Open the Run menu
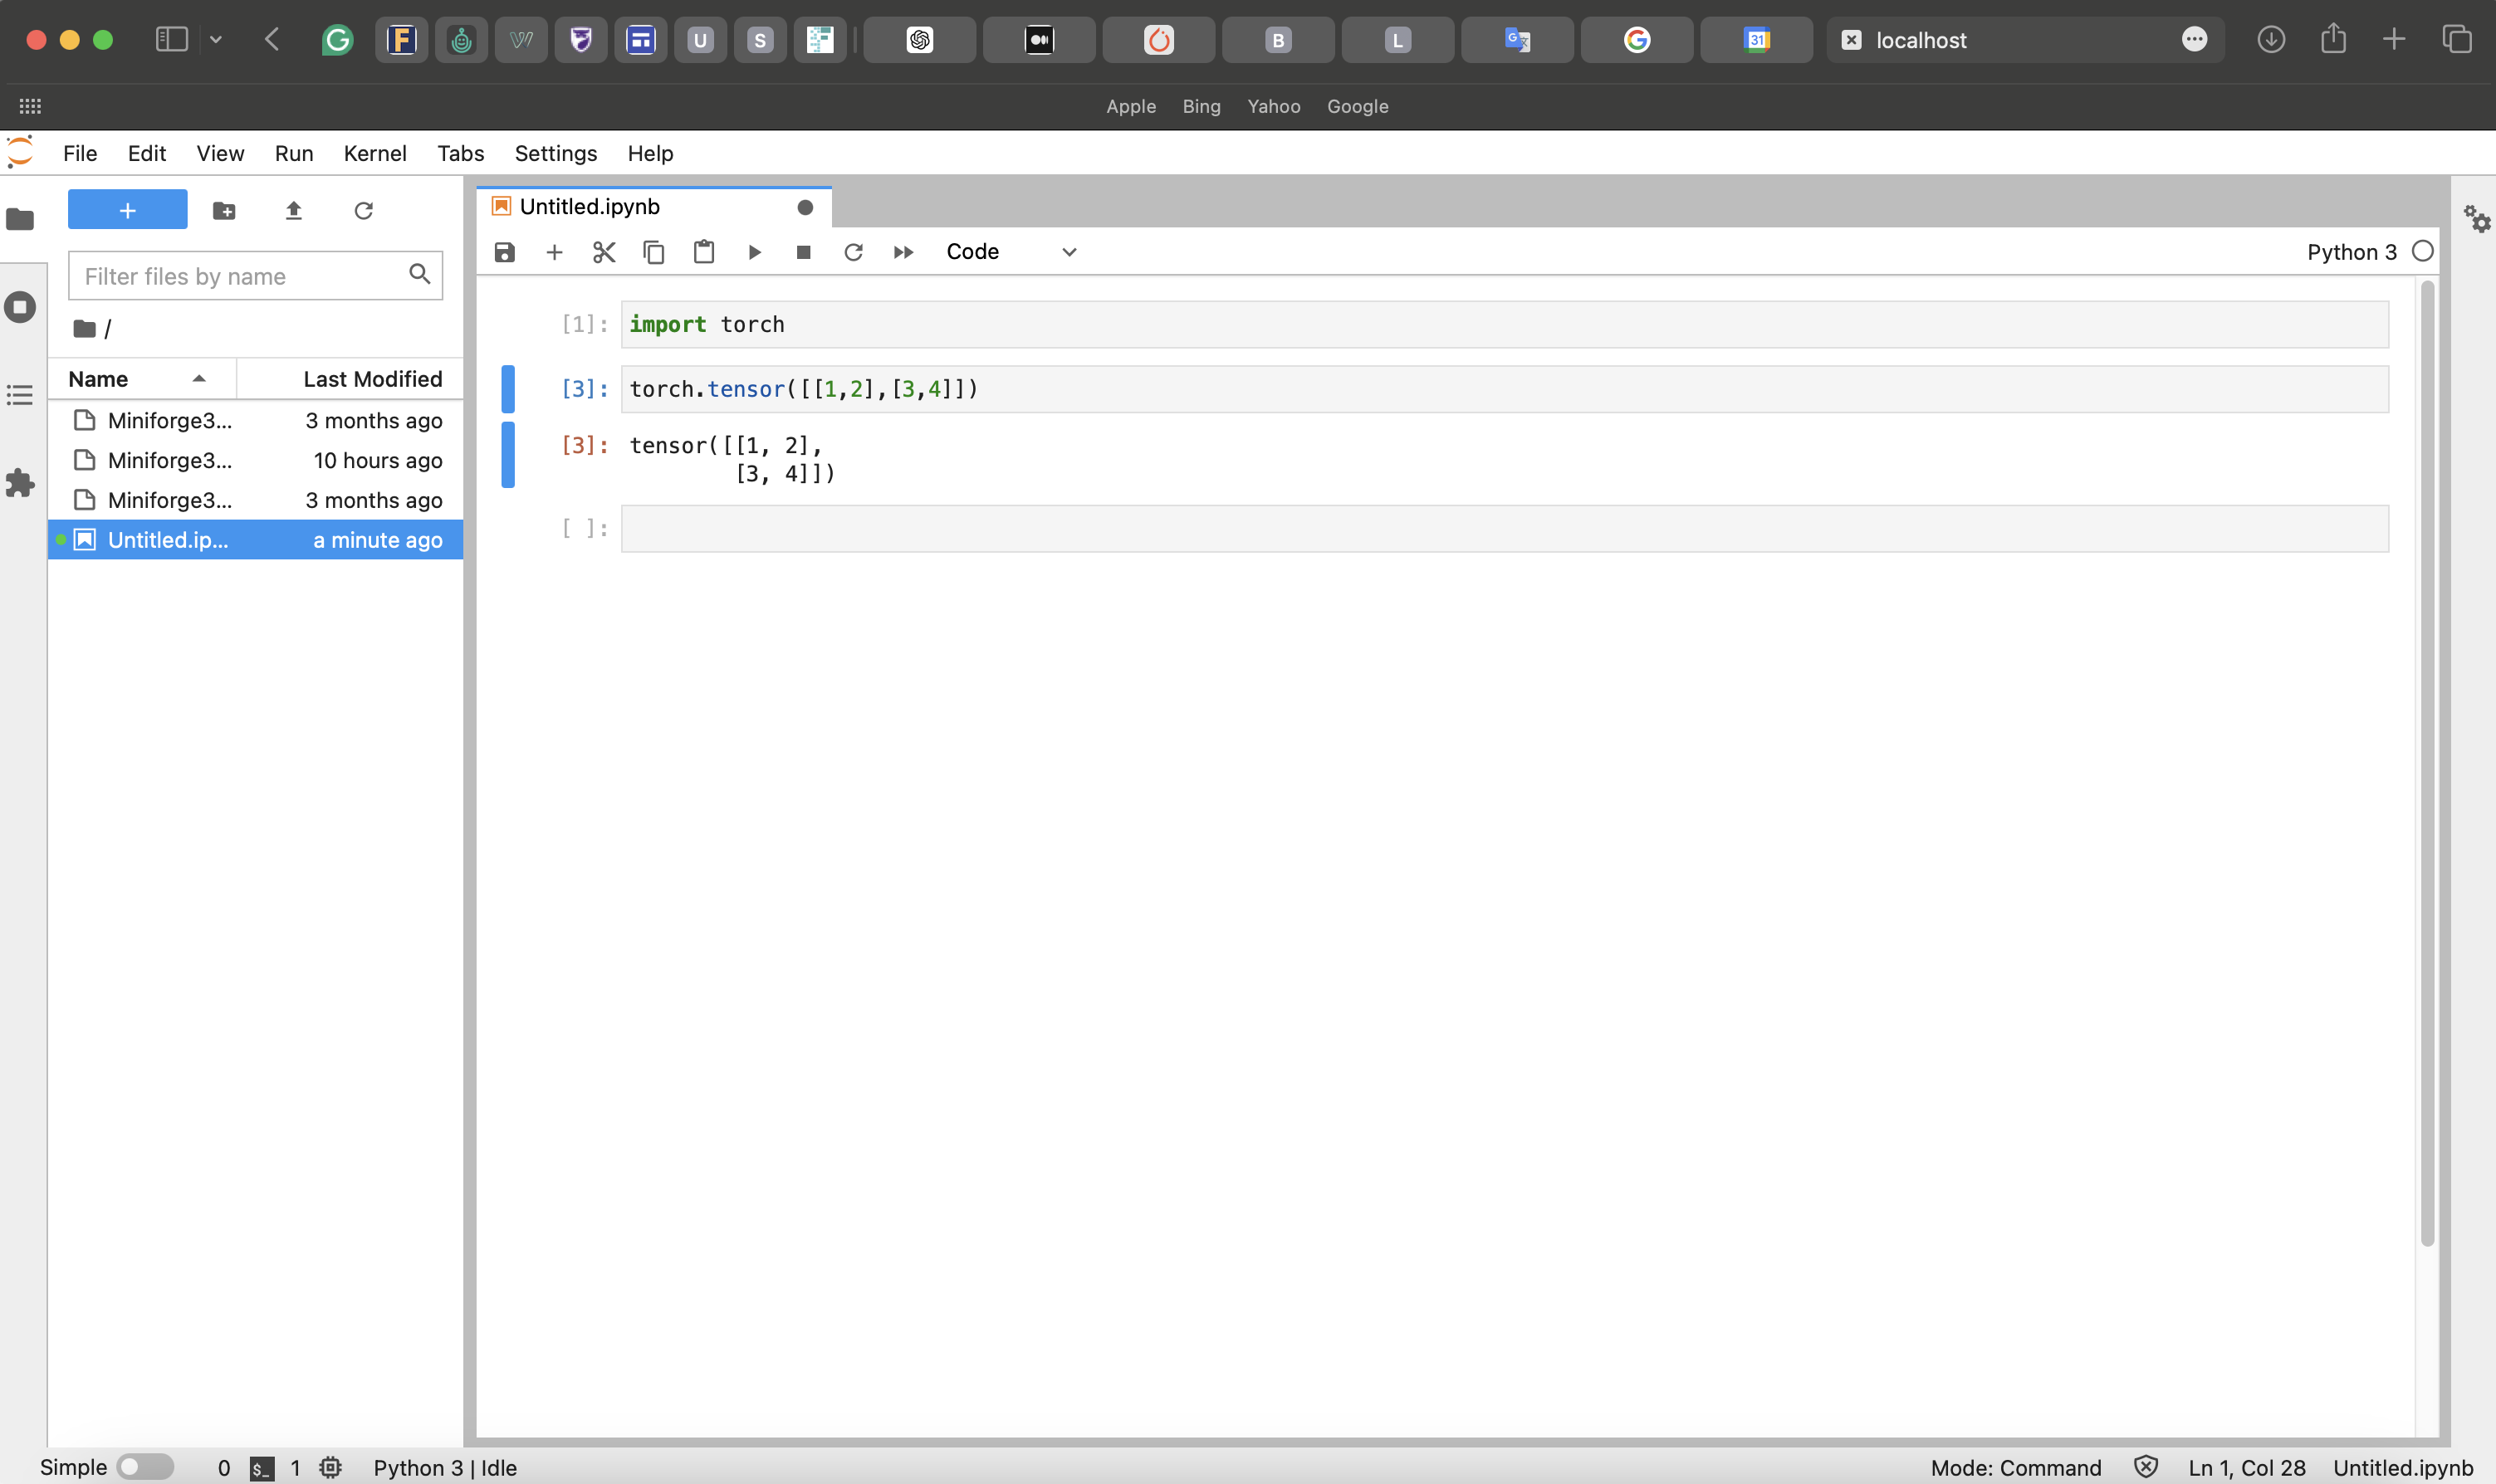This screenshot has height=1484, width=2496. 294,153
